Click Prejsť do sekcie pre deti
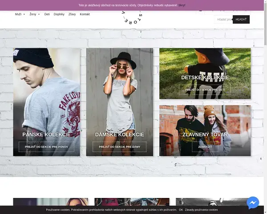This screenshot has width=267, height=214. click(205, 90)
